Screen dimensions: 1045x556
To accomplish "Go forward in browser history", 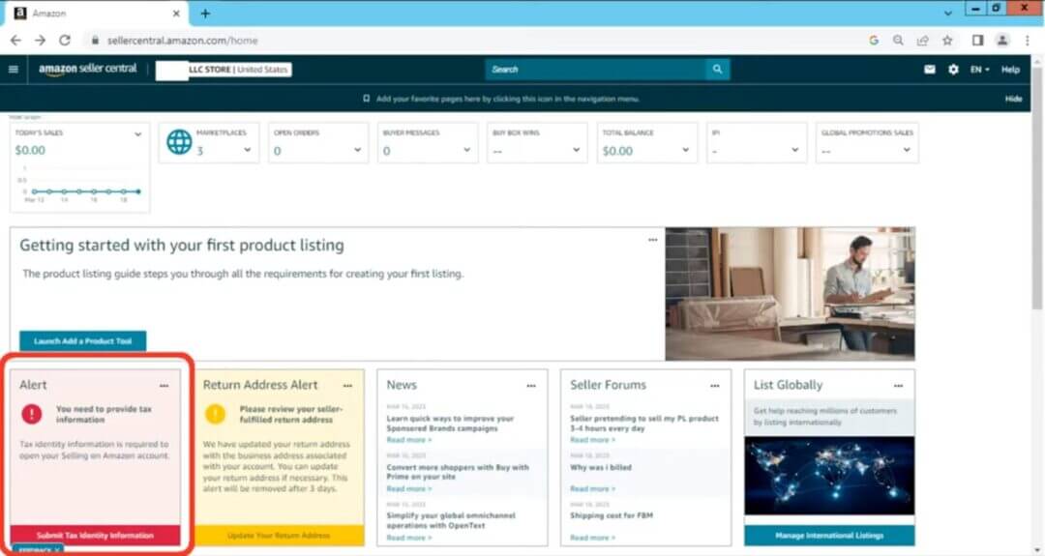I will 40,41.
